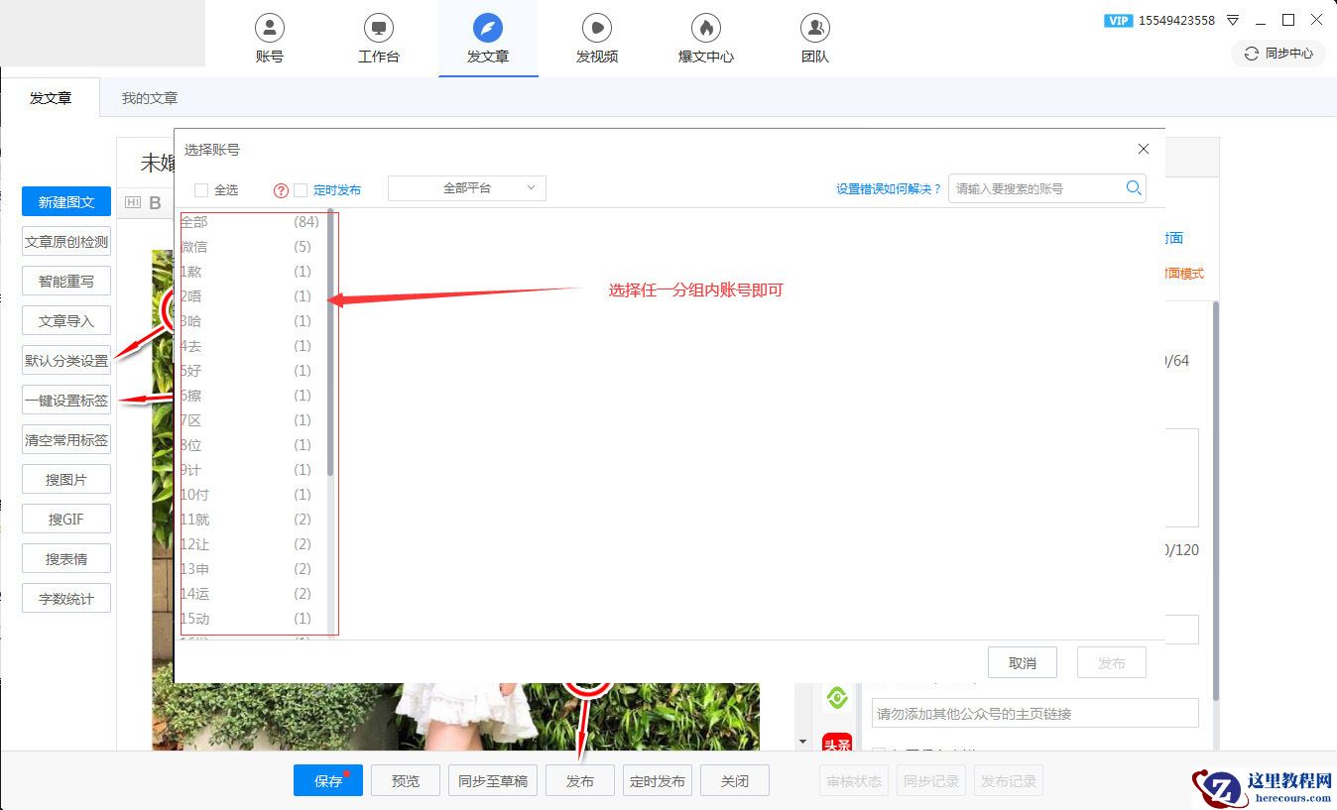The height and width of the screenshot is (810, 1337).
Task: Select the 10付 account group
Action: click(252, 495)
